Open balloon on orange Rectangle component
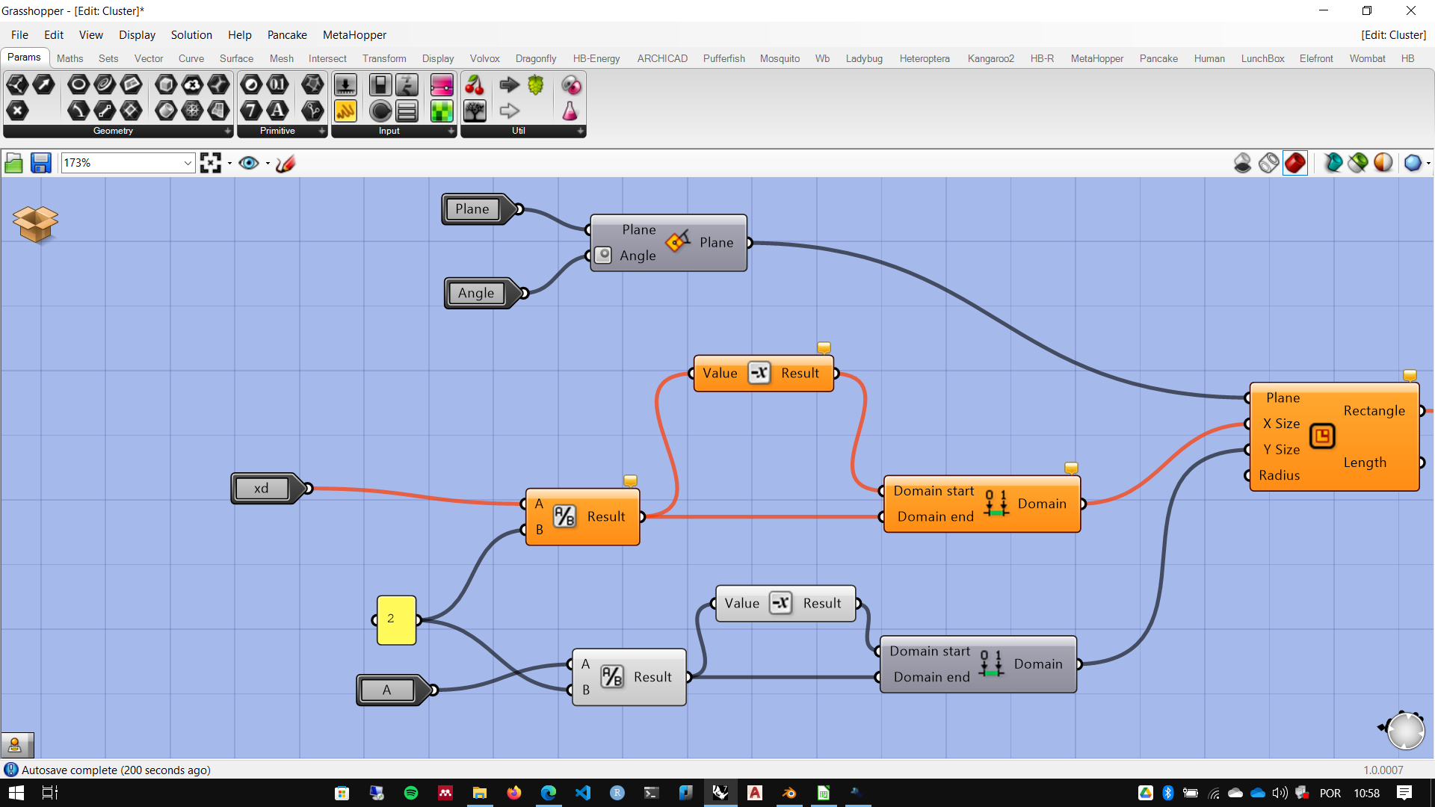 tap(1410, 375)
